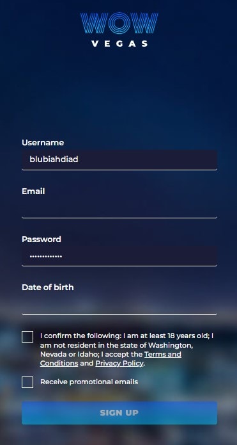Focus the Username input field
This screenshot has width=237, height=445.
pos(119,160)
